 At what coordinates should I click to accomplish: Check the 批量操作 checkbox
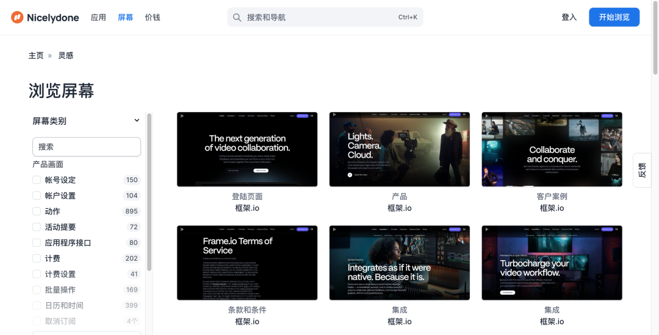37,290
